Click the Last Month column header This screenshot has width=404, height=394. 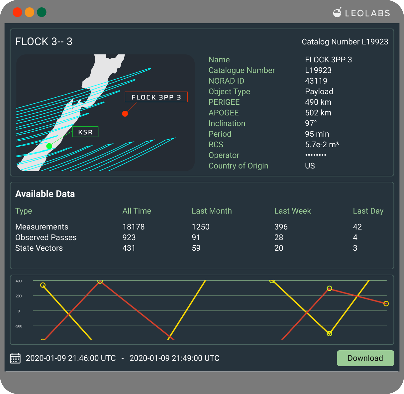(x=212, y=211)
